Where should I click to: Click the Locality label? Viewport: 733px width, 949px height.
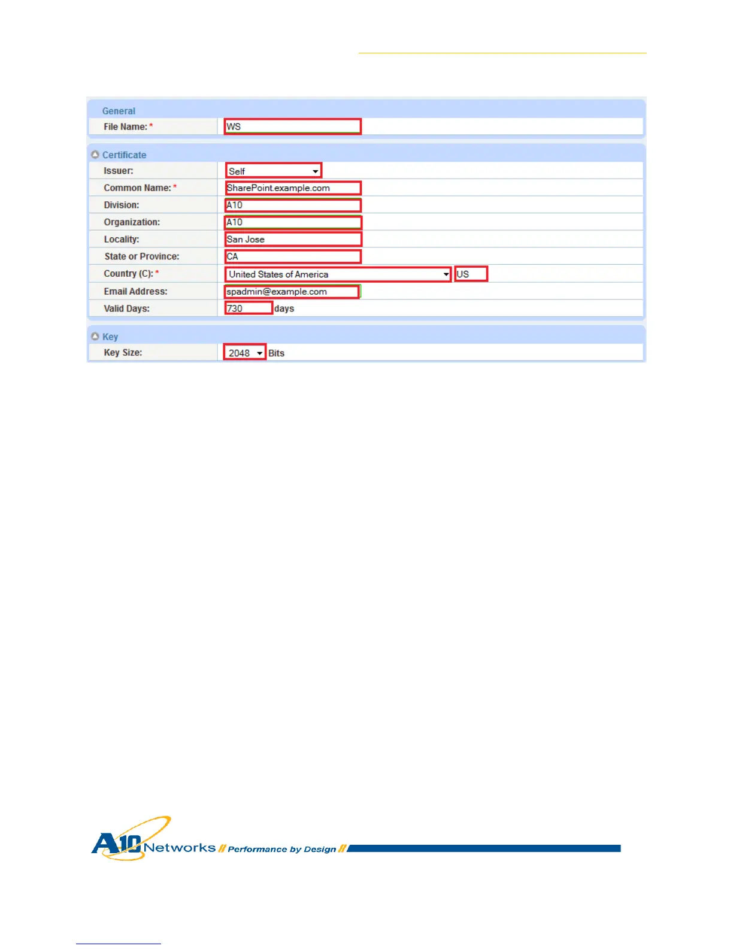pos(122,239)
